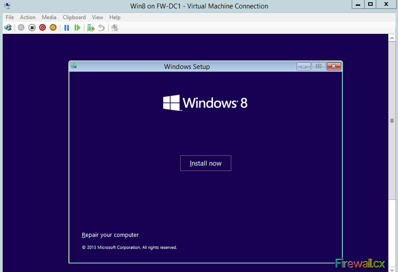Open the File menu
Screen dimensions: 398x272
click(10, 17)
